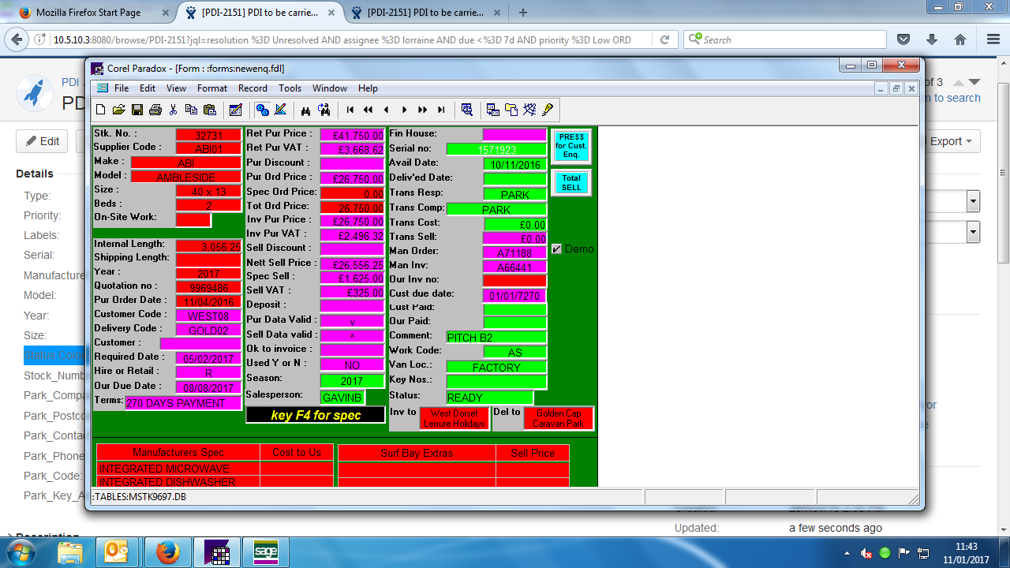1010x568 pixels.
Task: Print the form using the printer icon
Action: point(155,110)
